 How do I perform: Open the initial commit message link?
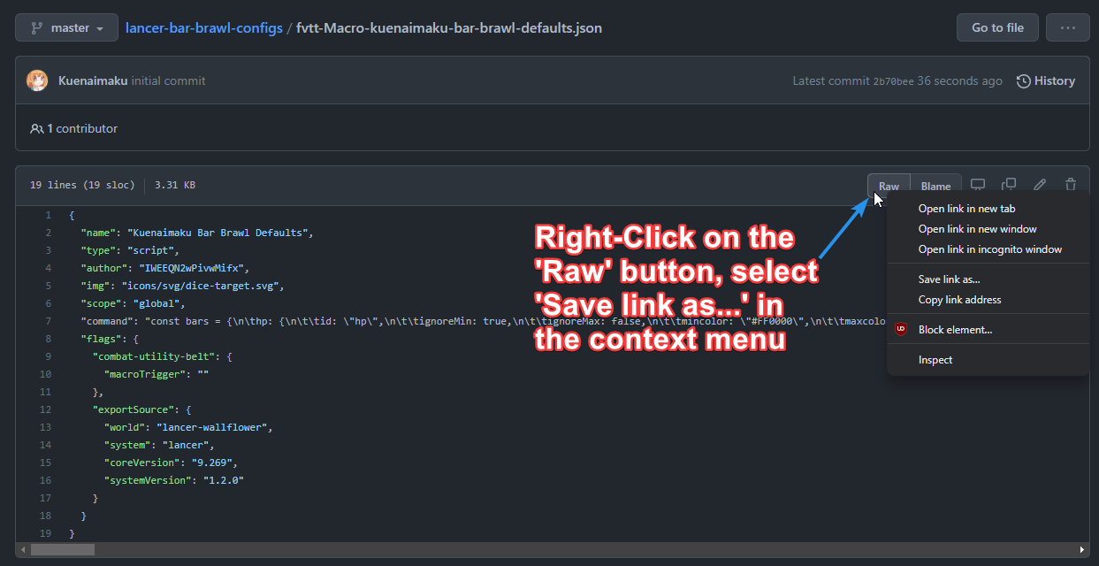(169, 80)
